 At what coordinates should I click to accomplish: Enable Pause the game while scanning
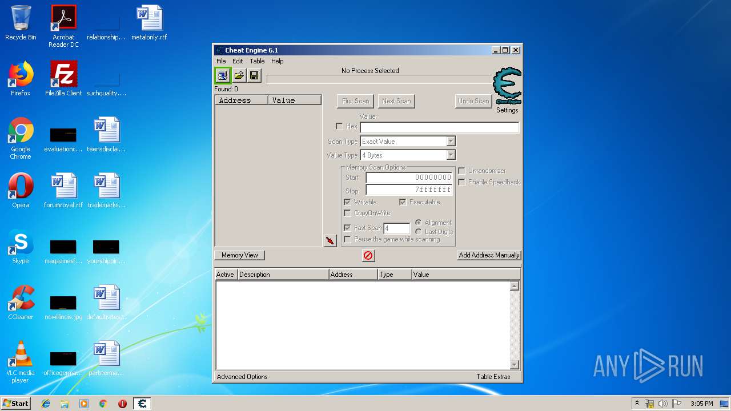pos(347,239)
